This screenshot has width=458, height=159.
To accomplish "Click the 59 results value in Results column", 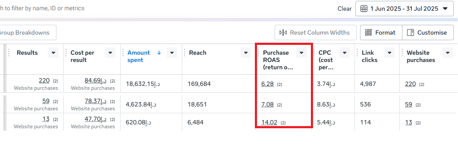I will pos(46,101).
